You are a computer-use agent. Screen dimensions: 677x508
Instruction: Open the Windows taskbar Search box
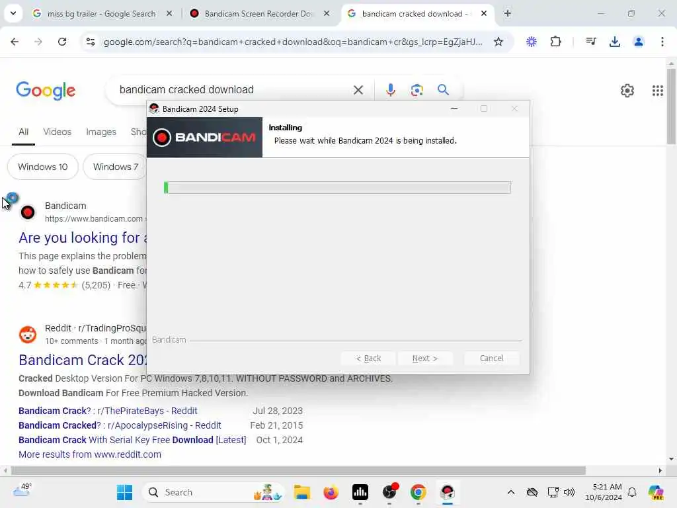click(214, 492)
